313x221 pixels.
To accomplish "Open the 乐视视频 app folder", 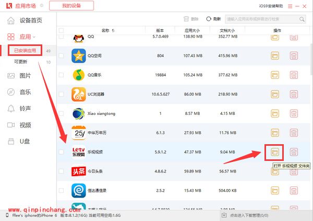I will [x=275, y=152].
